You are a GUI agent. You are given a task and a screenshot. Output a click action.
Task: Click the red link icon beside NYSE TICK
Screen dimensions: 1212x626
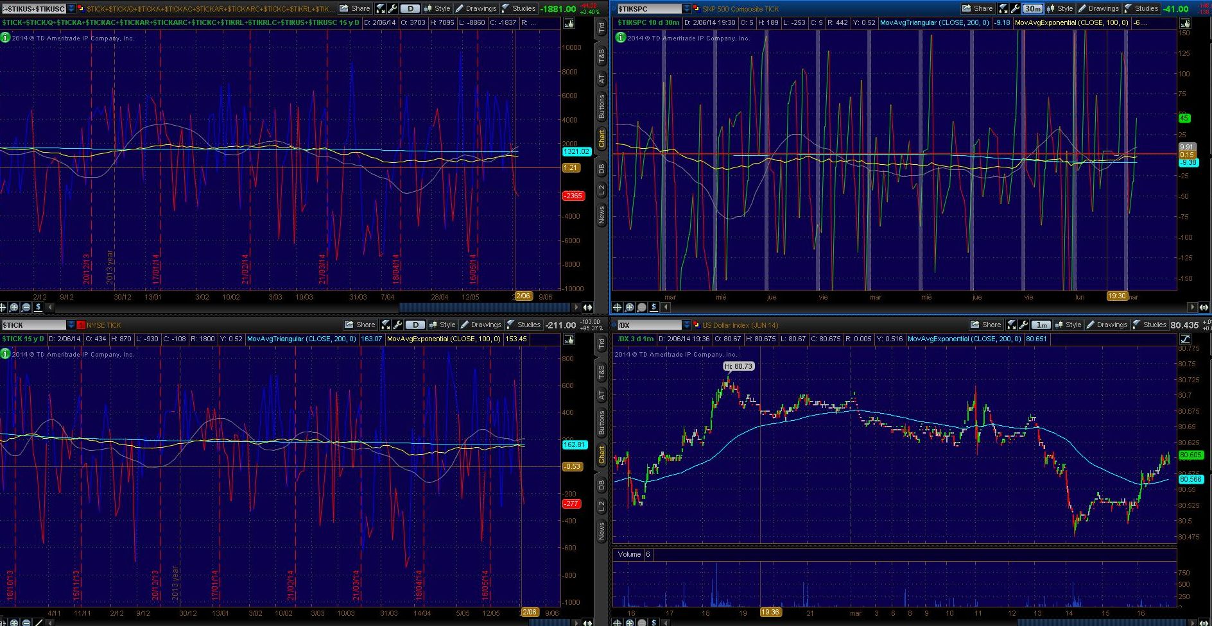click(x=81, y=325)
